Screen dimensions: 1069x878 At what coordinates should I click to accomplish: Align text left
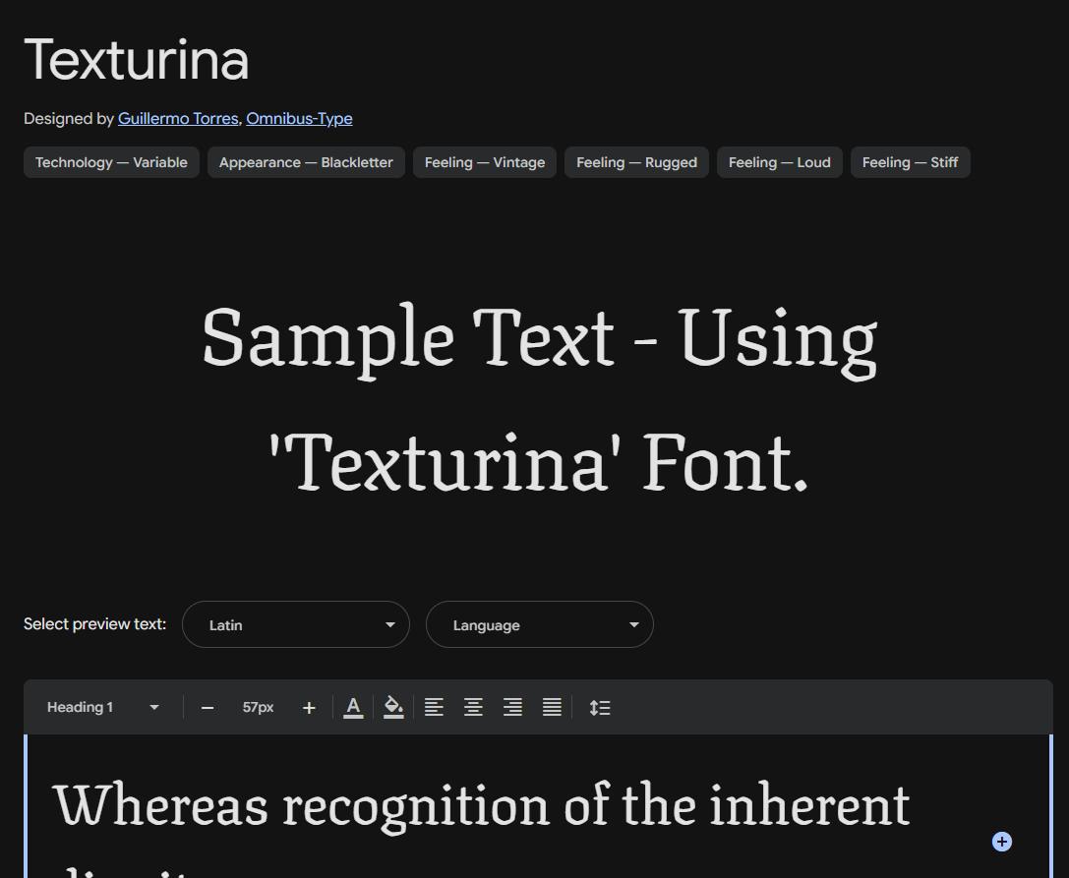435,708
